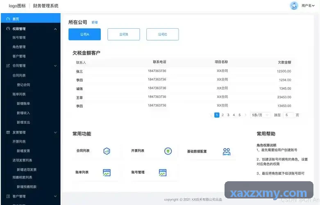This screenshot has width=320, height=205.
Task: Click amount 23453.00
Action: pyautogui.click(x=284, y=97)
